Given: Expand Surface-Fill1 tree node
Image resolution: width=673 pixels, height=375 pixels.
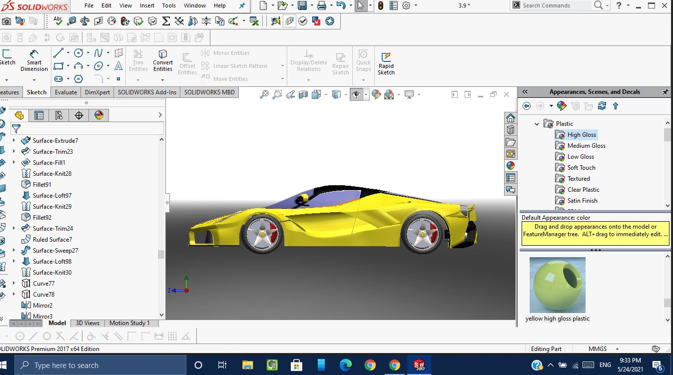Looking at the screenshot, I should point(14,163).
